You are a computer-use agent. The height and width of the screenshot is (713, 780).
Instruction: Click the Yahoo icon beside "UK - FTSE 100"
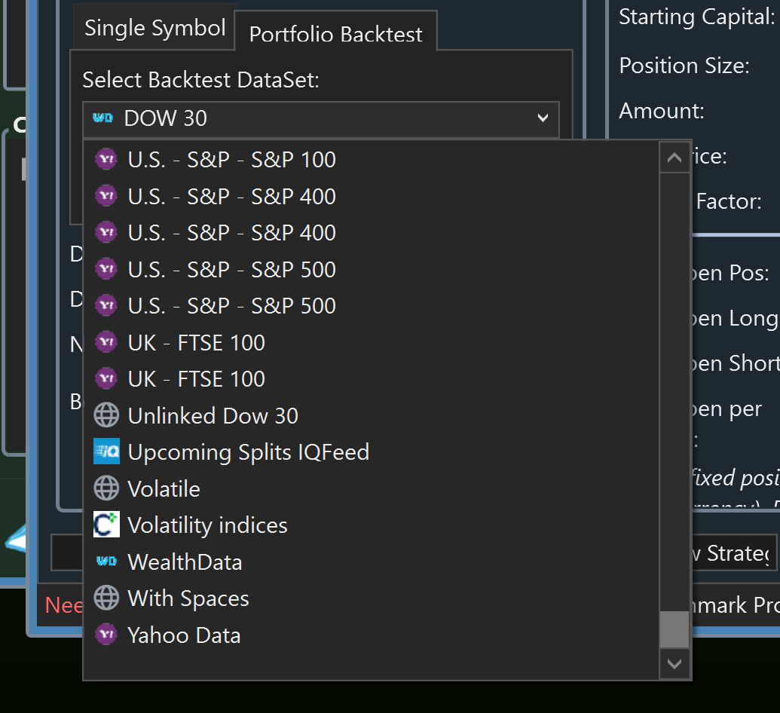click(106, 342)
